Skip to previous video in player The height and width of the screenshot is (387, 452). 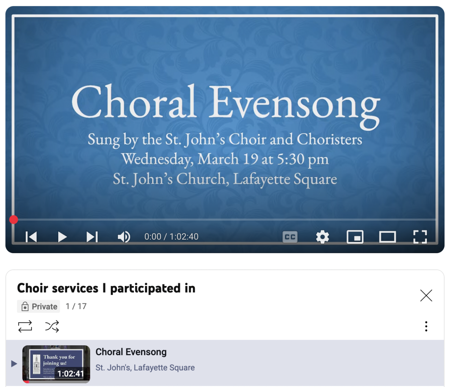coord(31,237)
